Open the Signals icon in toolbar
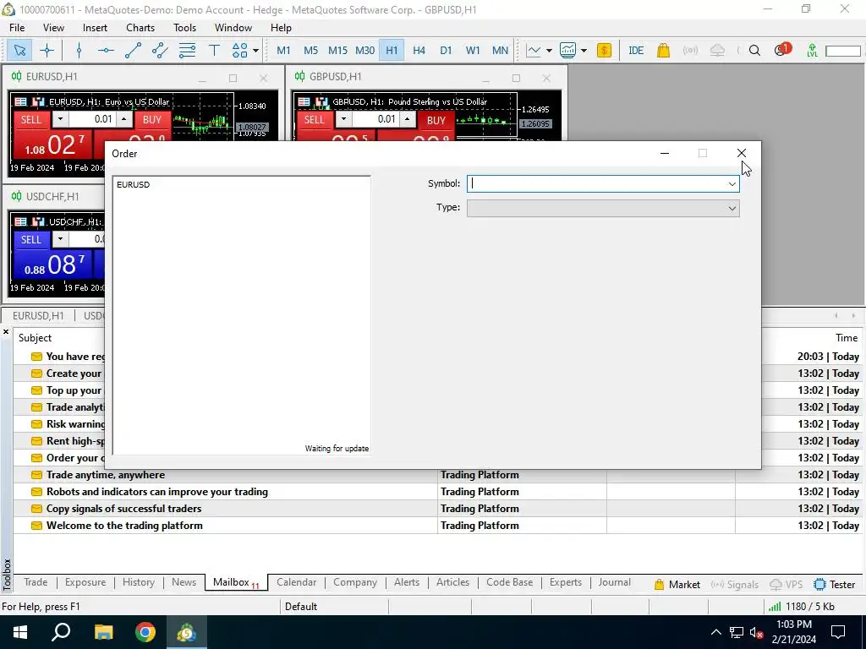866x649 pixels. 690,50
